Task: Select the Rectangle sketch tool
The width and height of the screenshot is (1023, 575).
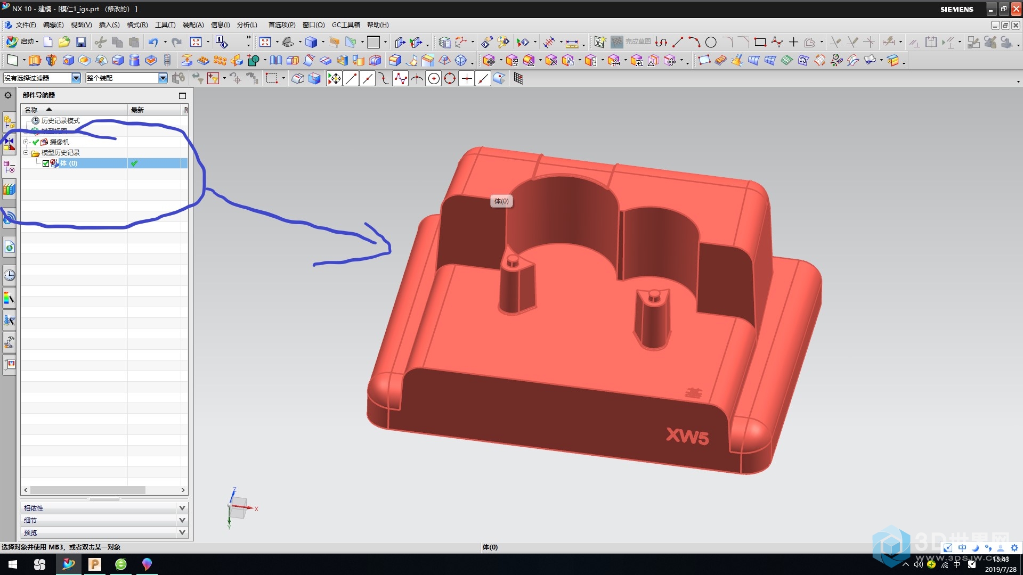Action: click(760, 42)
